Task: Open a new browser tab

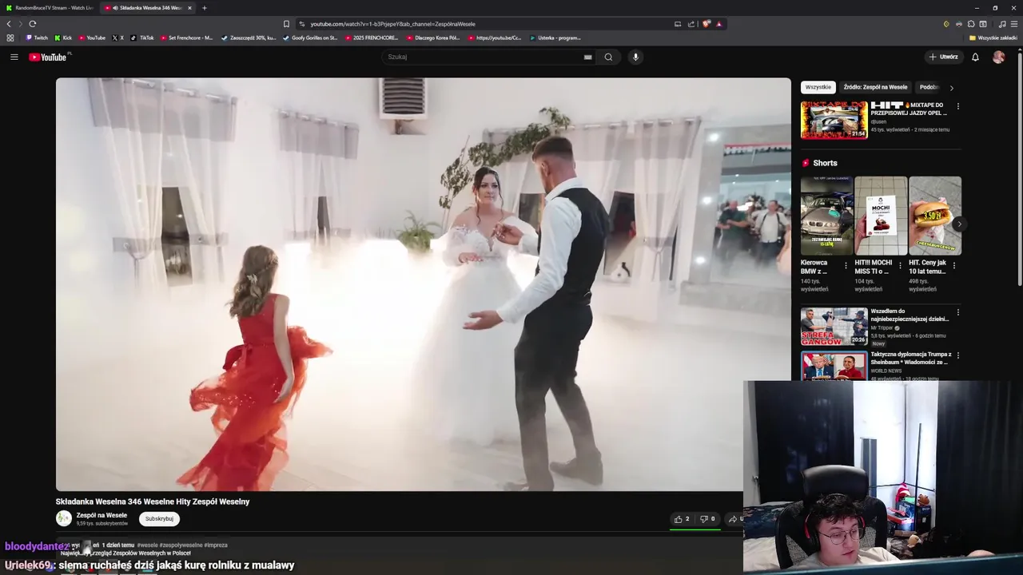Action: (x=205, y=8)
